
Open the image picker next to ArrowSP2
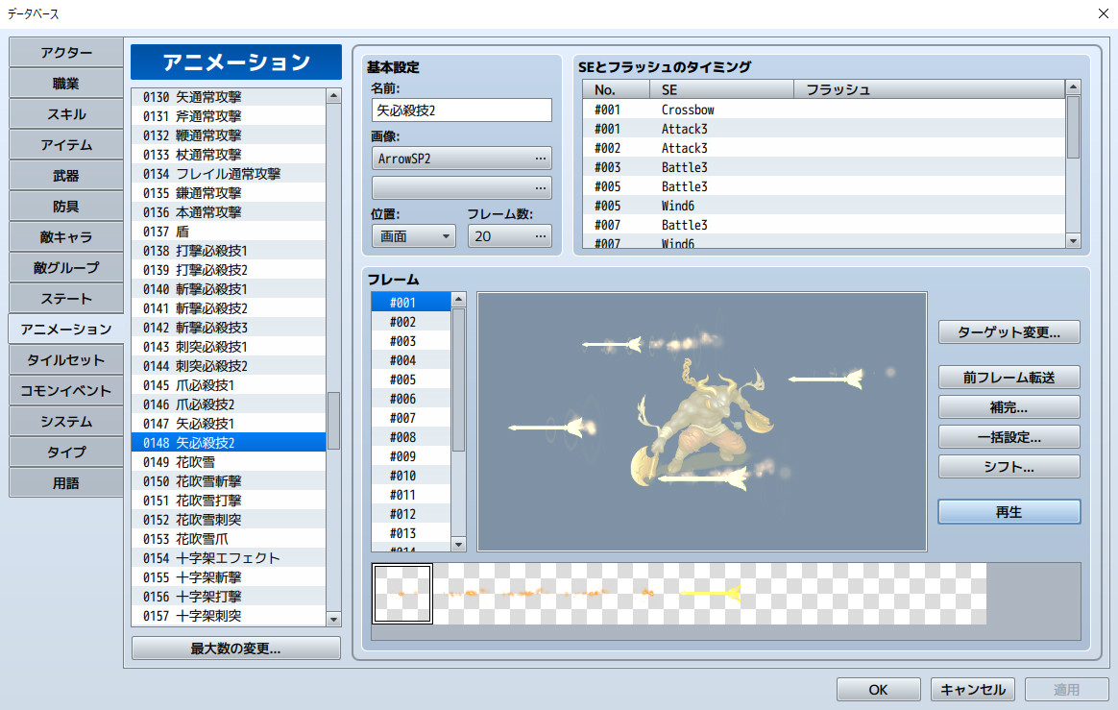coord(541,158)
